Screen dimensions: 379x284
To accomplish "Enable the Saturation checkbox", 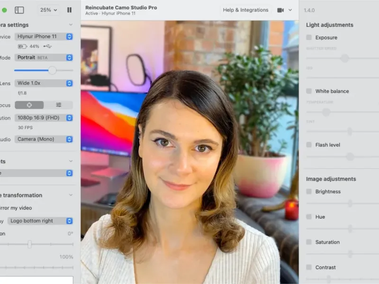I will (309, 242).
